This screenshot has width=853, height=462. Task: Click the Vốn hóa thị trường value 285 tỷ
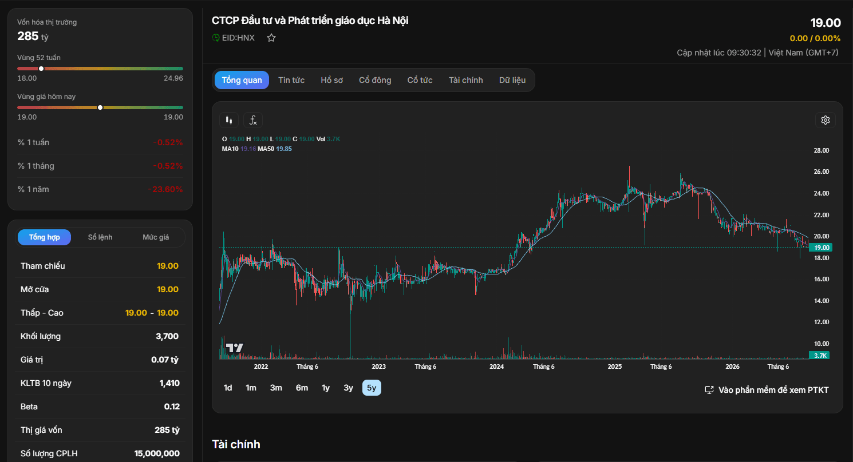(33, 36)
